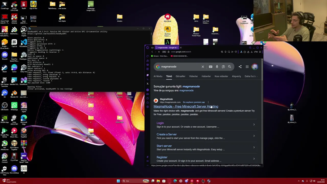Viewport: 327px width, 184px height.
Task: Open the Register sitelink
Action: pos(162,157)
